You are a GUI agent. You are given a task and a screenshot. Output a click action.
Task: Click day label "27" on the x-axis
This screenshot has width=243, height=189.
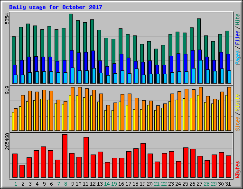pos(199,184)
